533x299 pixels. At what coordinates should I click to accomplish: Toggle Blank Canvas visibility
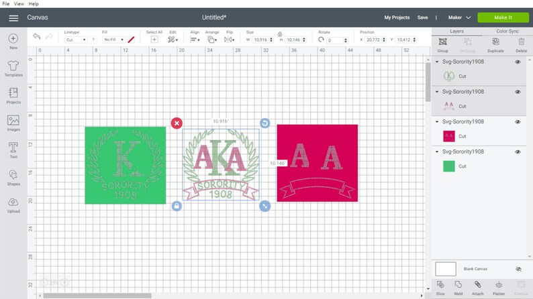(518, 269)
